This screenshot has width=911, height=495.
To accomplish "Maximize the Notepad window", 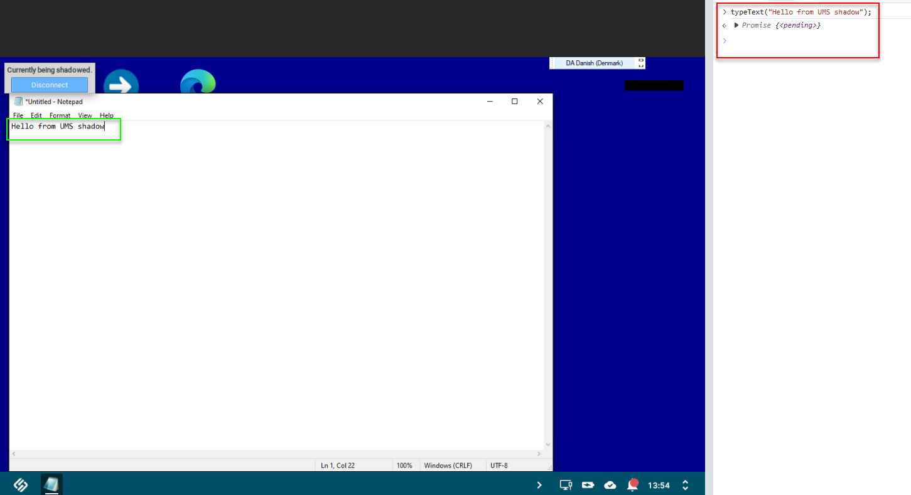I will (x=515, y=102).
